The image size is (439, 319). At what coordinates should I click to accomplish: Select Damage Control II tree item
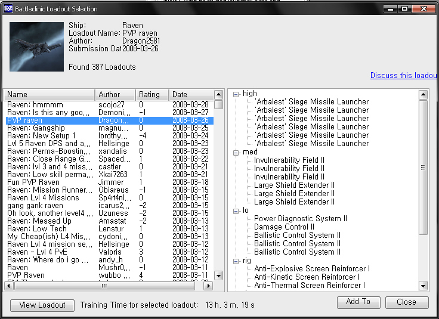(x=284, y=227)
